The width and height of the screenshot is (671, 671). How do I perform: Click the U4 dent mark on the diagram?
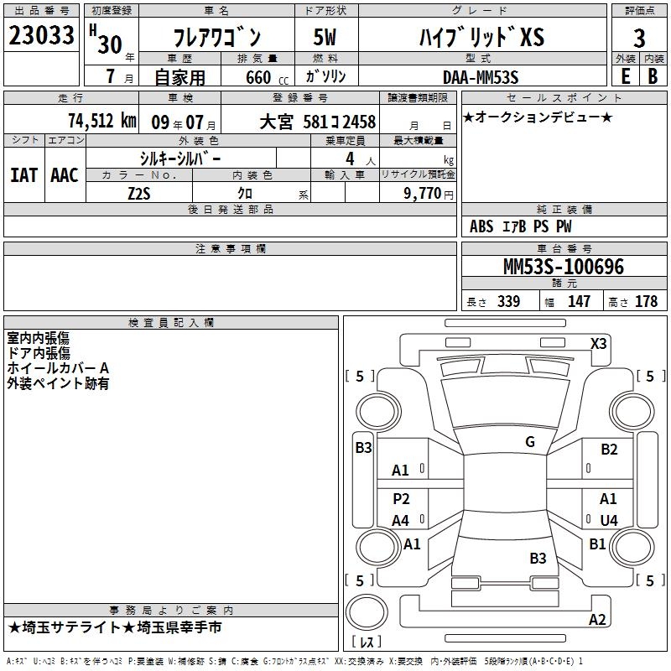point(609,521)
